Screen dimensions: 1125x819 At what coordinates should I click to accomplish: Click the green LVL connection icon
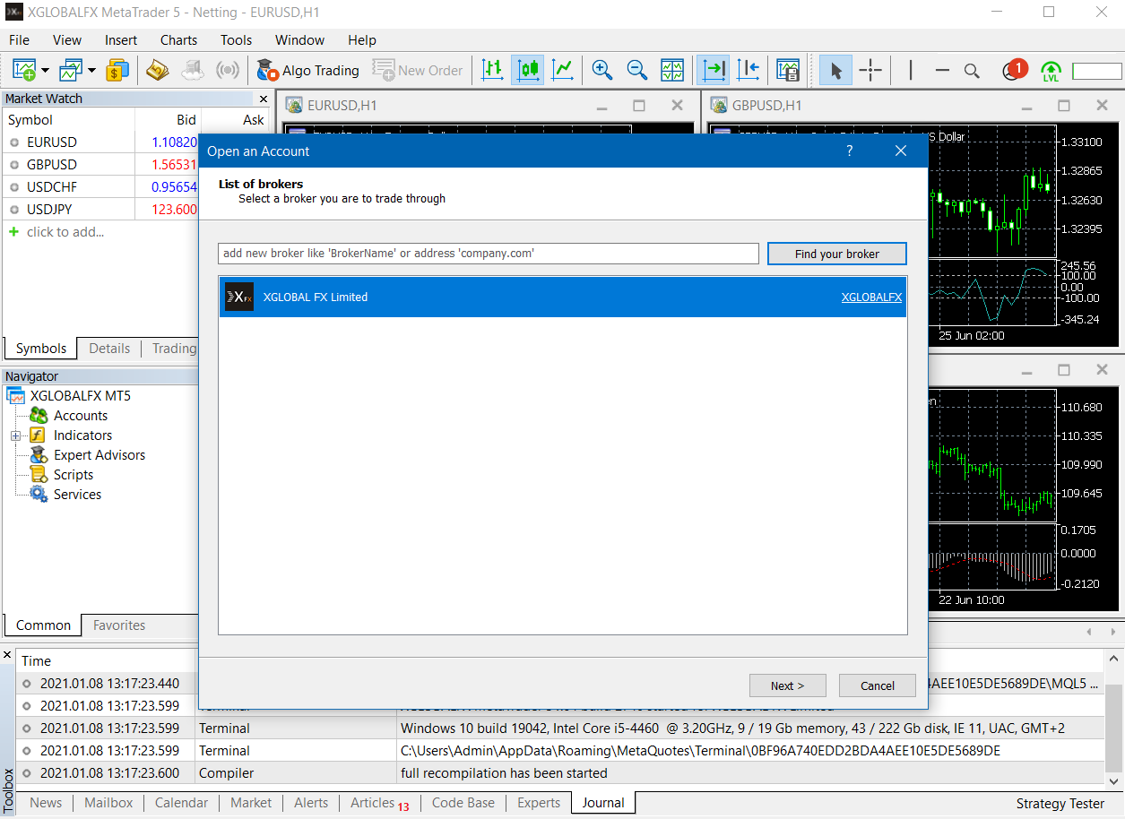pos(1051,71)
